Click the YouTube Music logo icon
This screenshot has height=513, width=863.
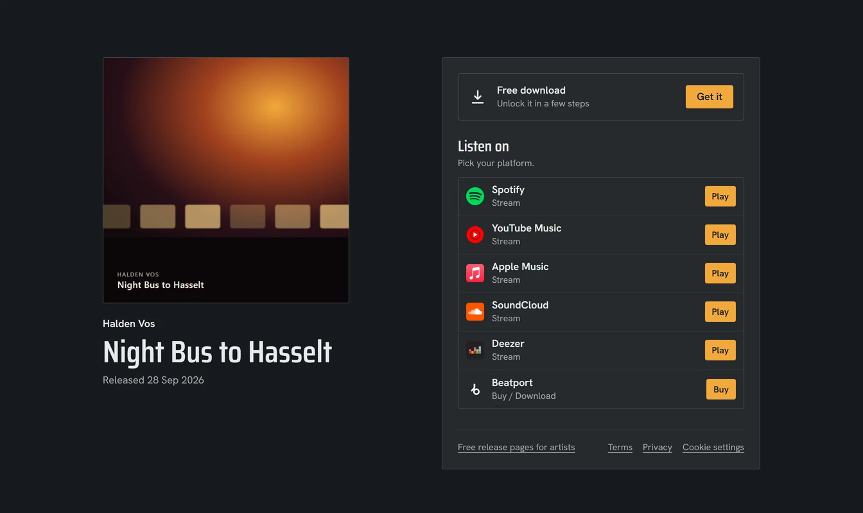coord(475,235)
